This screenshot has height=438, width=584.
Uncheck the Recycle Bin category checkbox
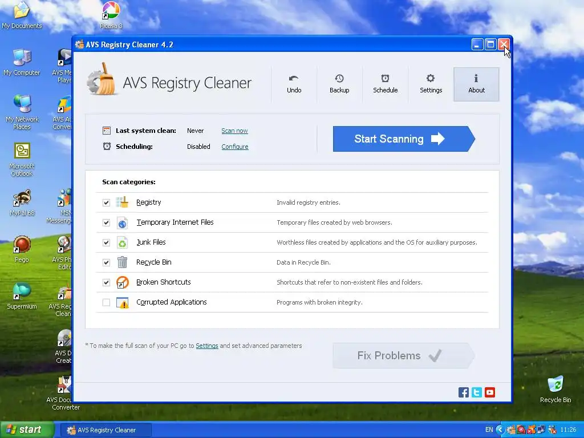tap(106, 262)
